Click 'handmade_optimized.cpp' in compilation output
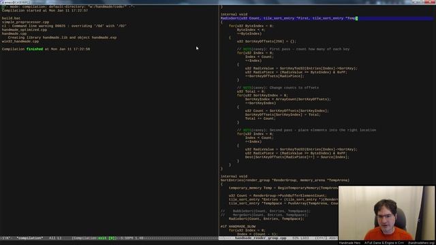The width and height of the screenshot is (436, 245). tap(25, 30)
